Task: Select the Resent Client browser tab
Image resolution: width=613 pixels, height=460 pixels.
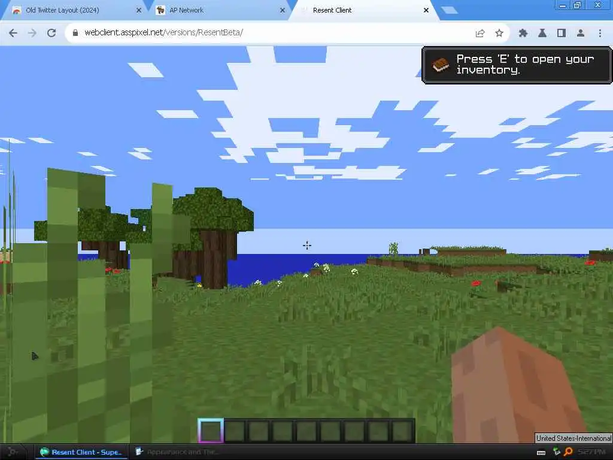Action: (363, 11)
